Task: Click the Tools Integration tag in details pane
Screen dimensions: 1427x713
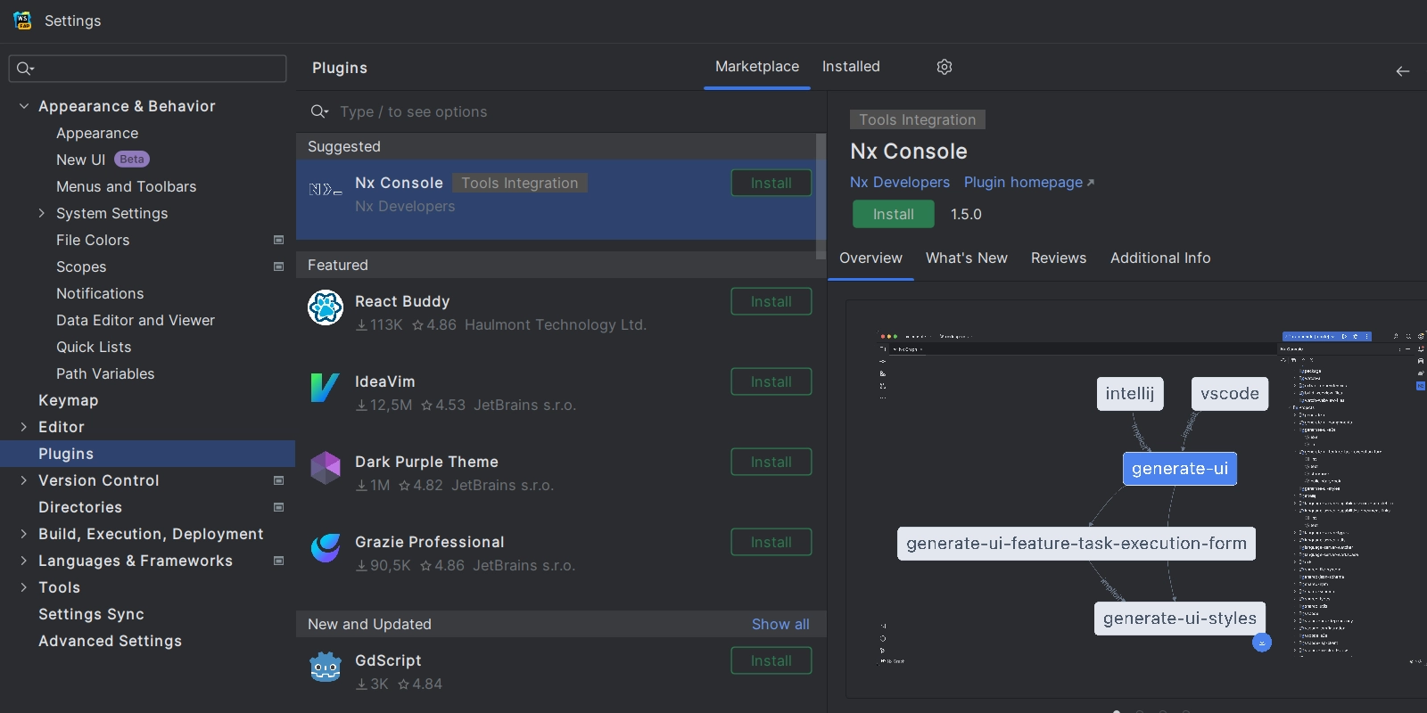Action: pyautogui.click(x=917, y=119)
